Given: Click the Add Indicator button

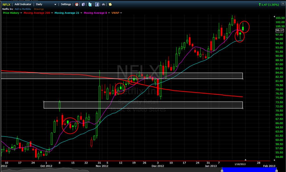Looking at the screenshot, I should (x=23, y=4).
